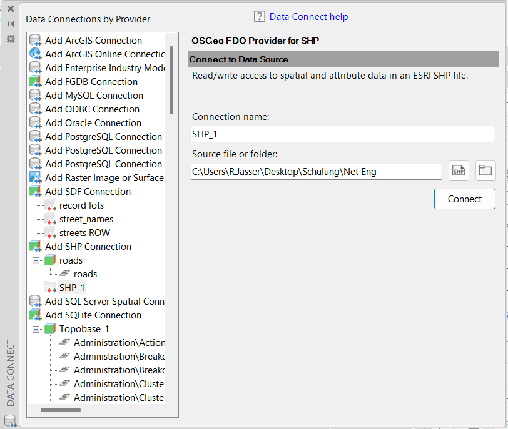Click the provider list horizontal scrollbar
Image resolution: width=508 pixels, height=429 pixels.
point(61,410)
